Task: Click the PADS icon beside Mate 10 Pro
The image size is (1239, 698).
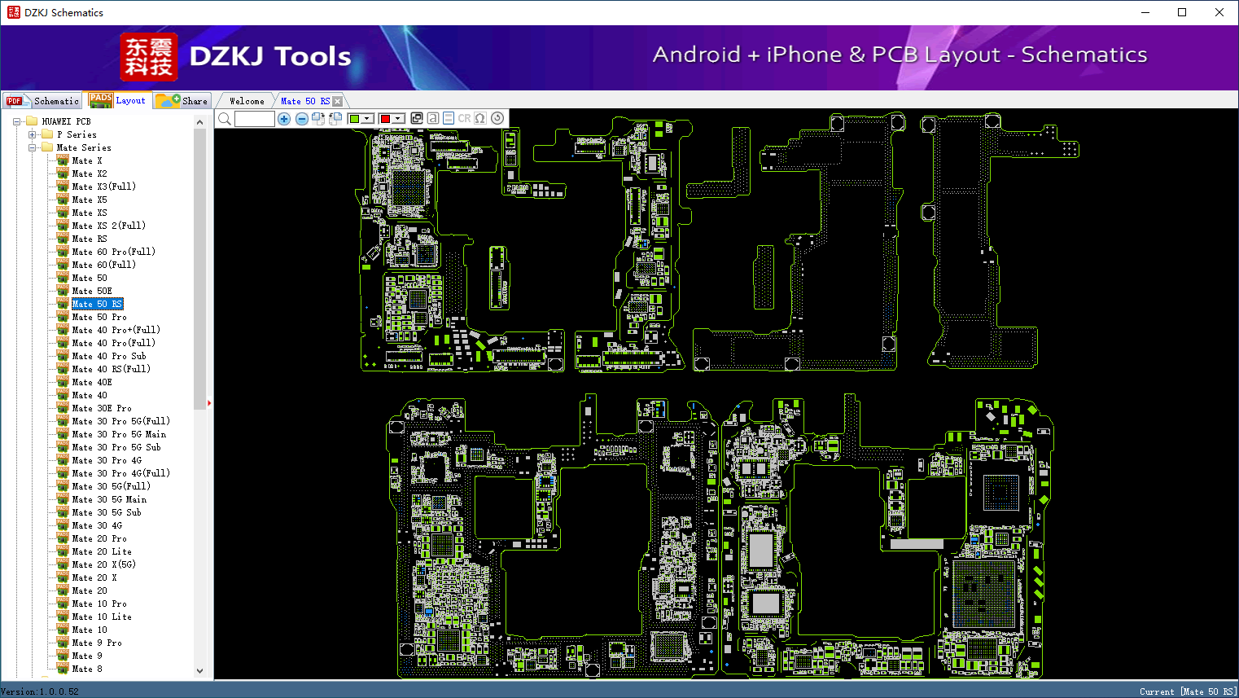Action: (x=63, y=604)
